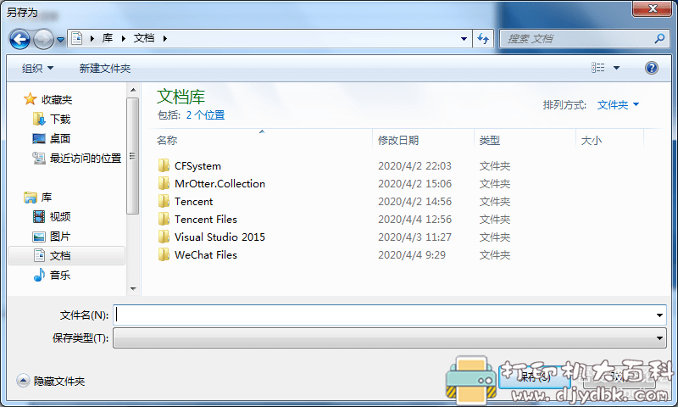Expand the arrow between 库 and 文档
Viewport: 678px width, 407px height.
(x=124, y=38)
